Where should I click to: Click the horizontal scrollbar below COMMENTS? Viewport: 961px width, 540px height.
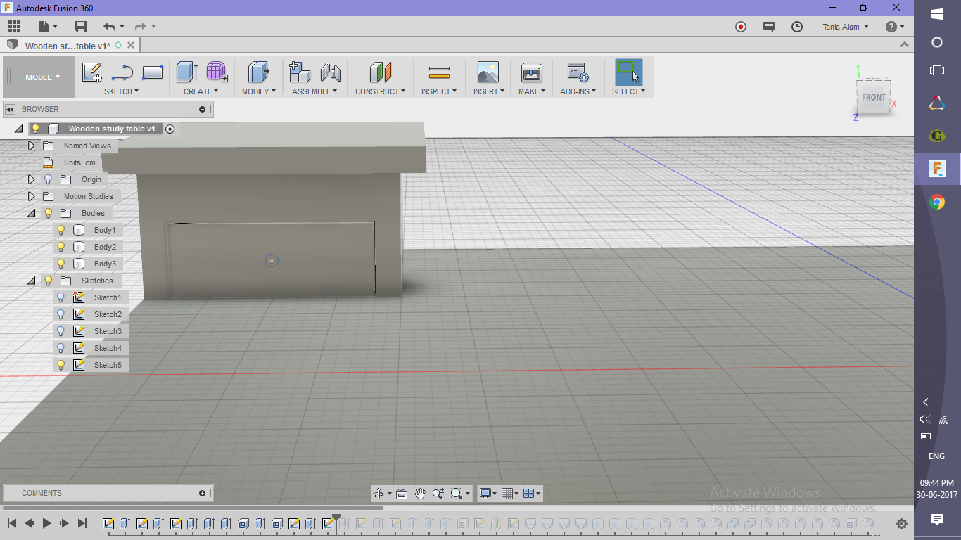[x=193, y=508]
